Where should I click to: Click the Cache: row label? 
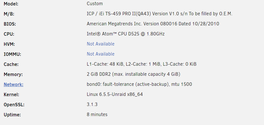coord(11,65)
